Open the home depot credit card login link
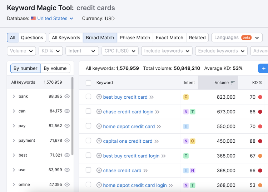Viewport: 268px width, 192px height. point(135,185)
